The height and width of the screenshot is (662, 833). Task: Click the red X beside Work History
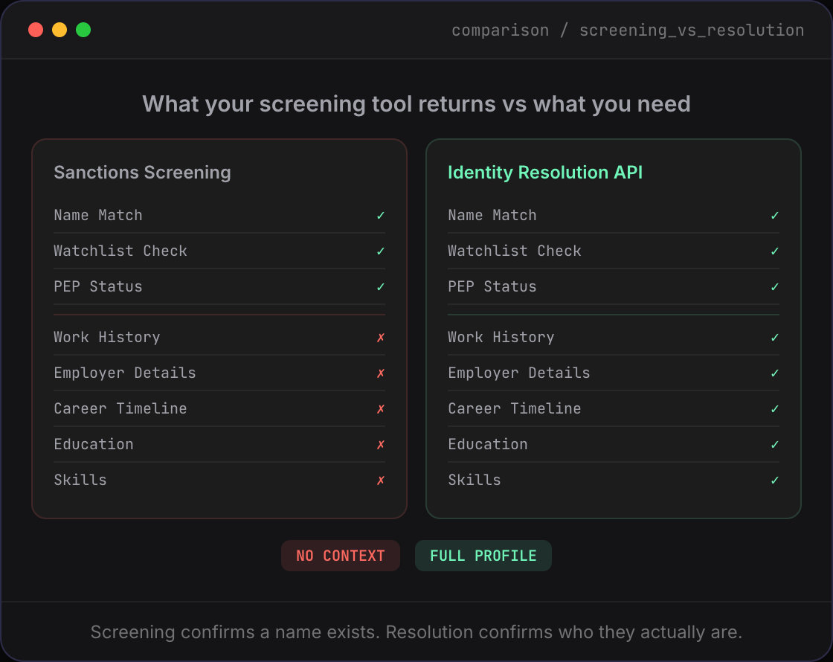click(380, 338)
